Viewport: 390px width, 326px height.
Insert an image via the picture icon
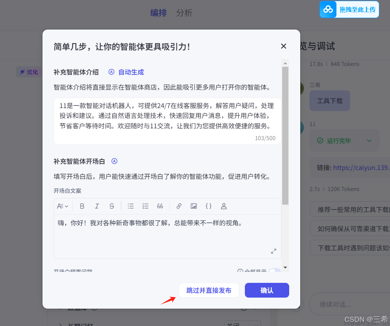194,206
